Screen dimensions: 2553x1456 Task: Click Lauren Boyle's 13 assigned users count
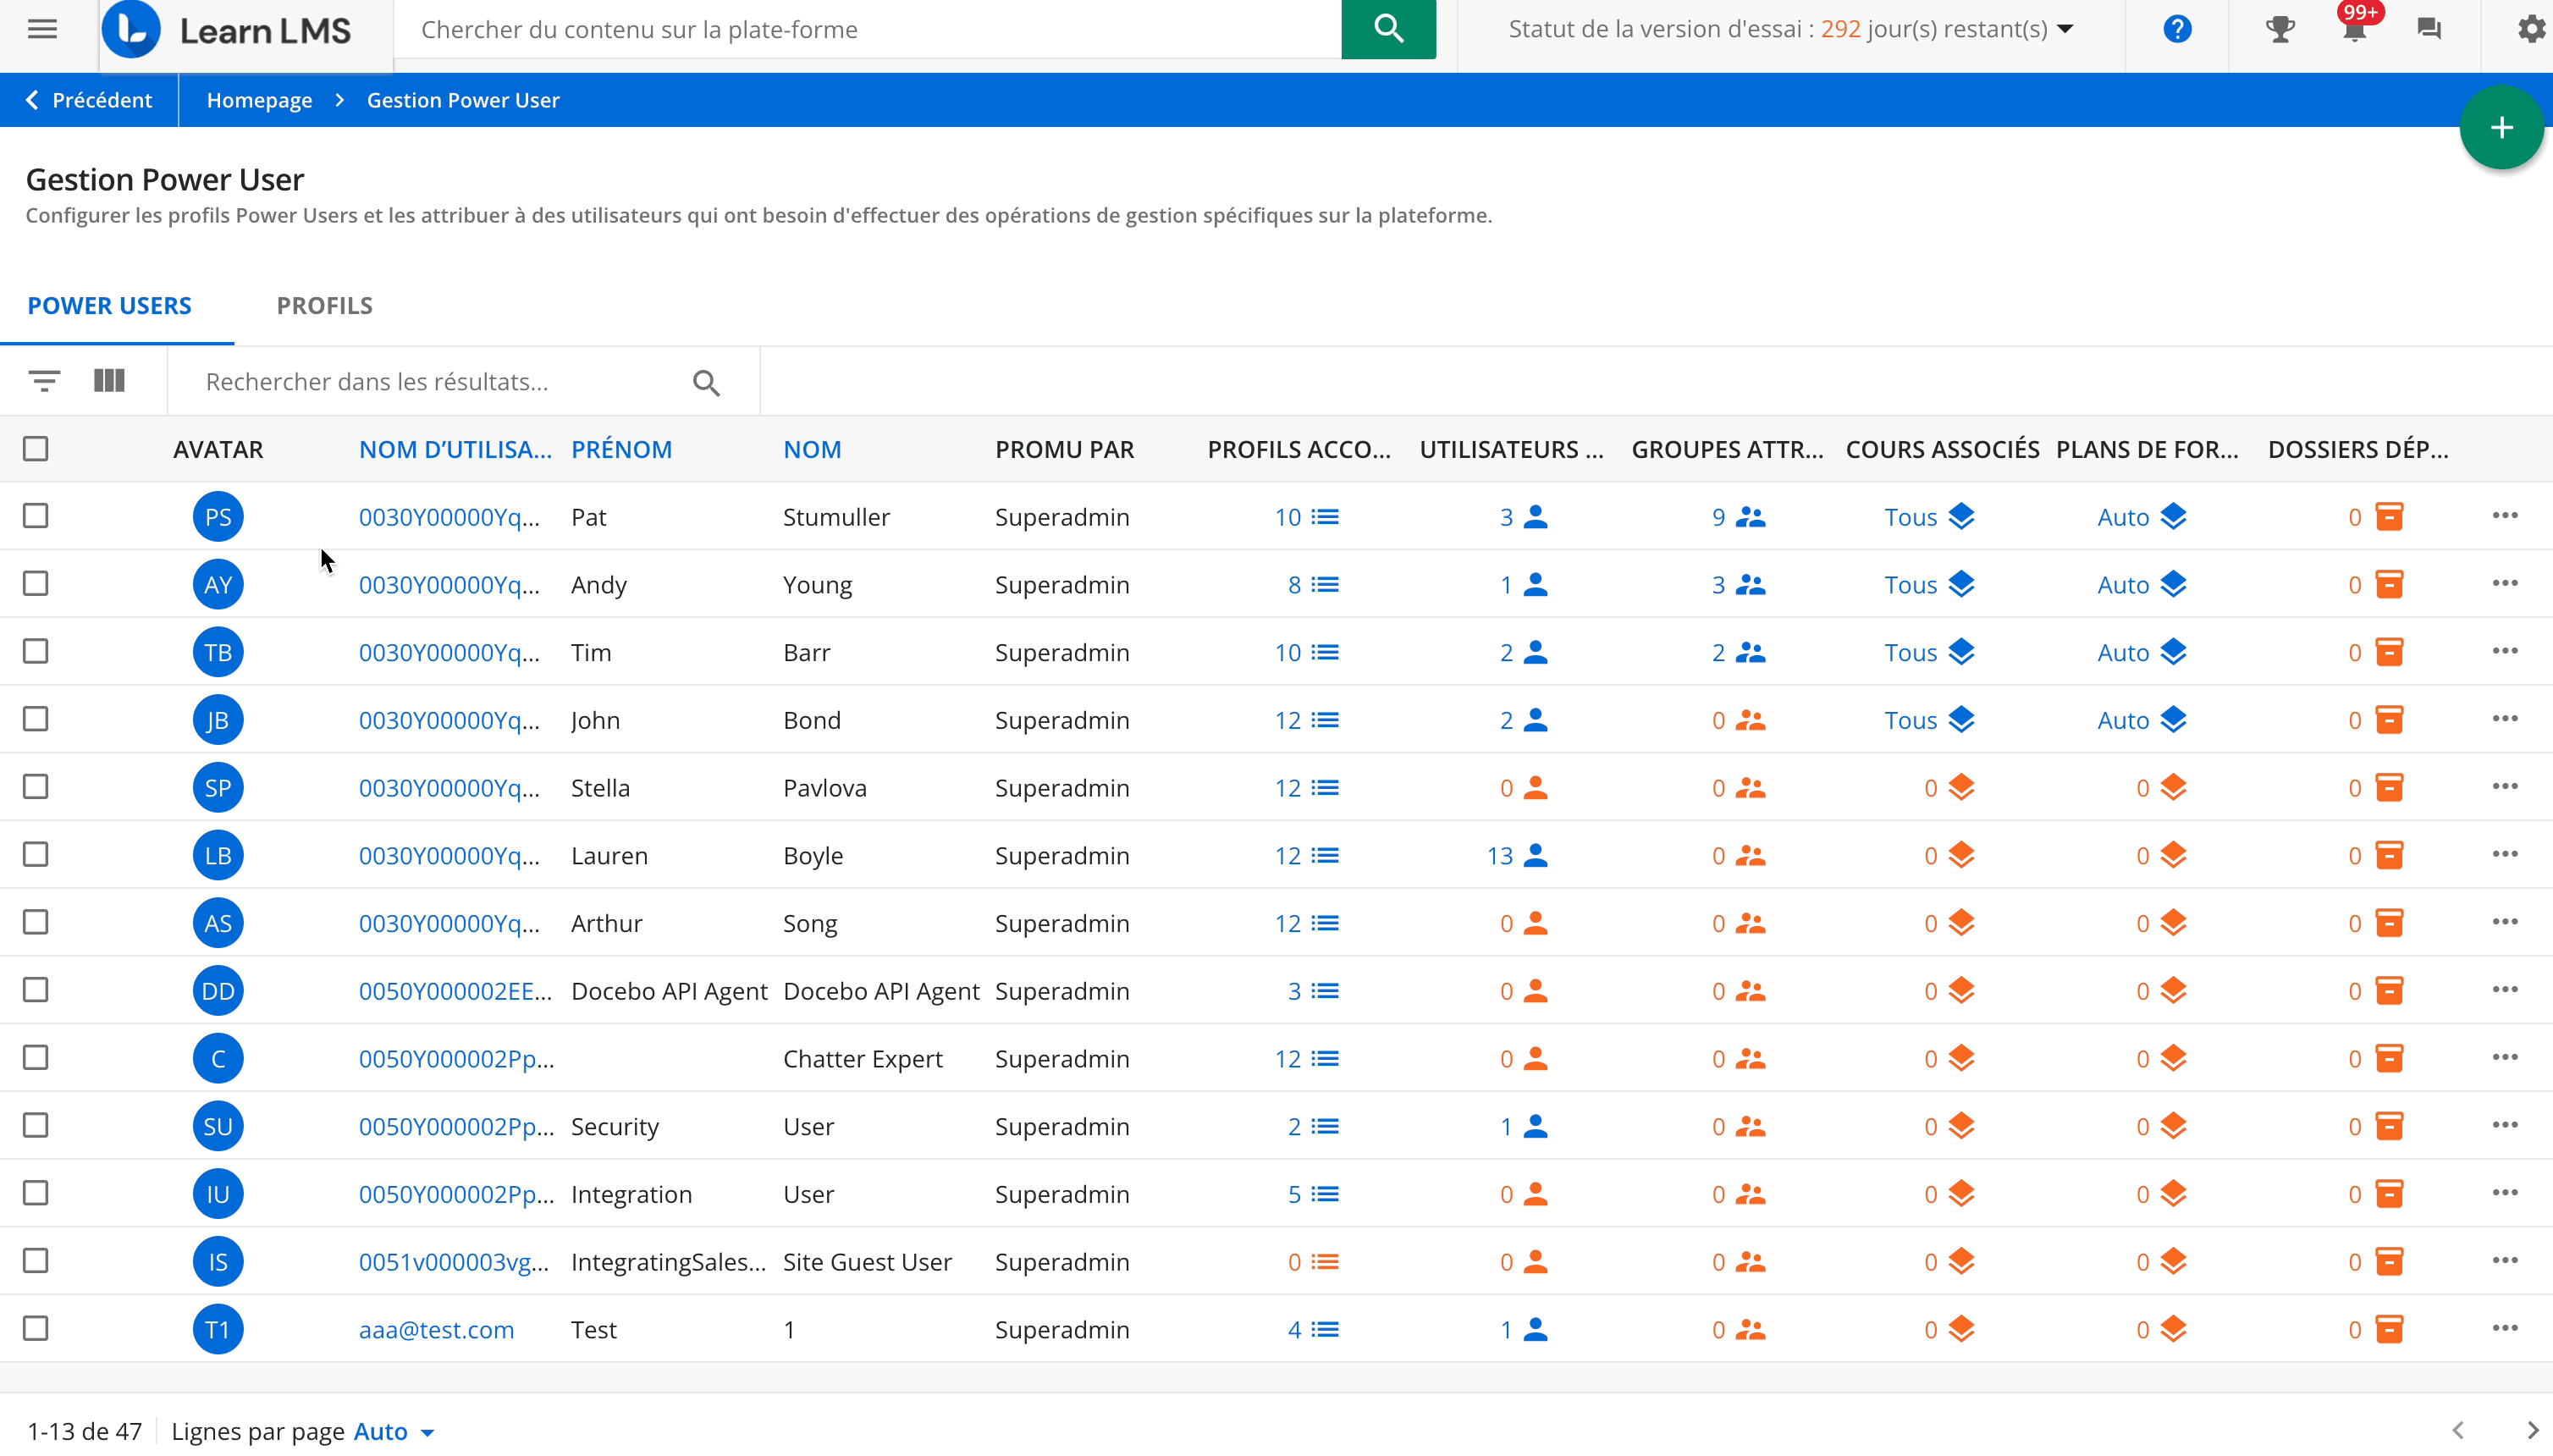(x=1499, y=856)
